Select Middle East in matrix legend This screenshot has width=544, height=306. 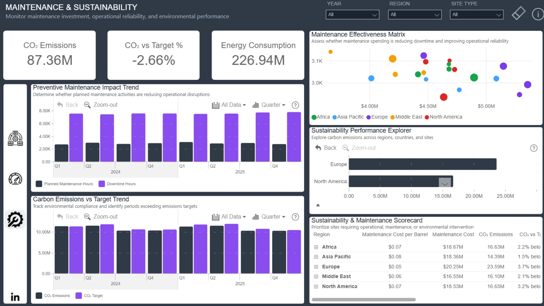tap(406, 117)
